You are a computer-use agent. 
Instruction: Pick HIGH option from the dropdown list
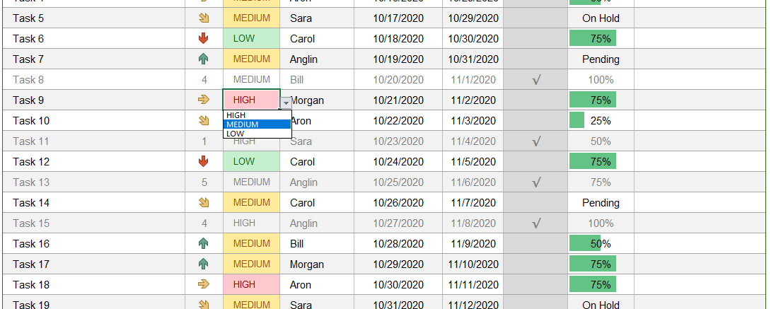click(x=257, y=115)
